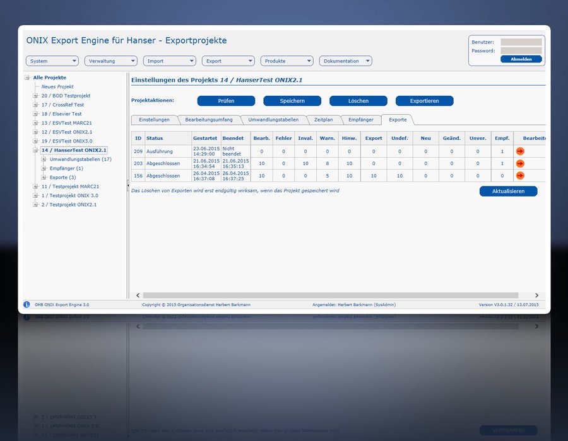This screenshot has height=441, width=568.
Task: Expand Exporte (3) subnode
Action: [44, 177]
